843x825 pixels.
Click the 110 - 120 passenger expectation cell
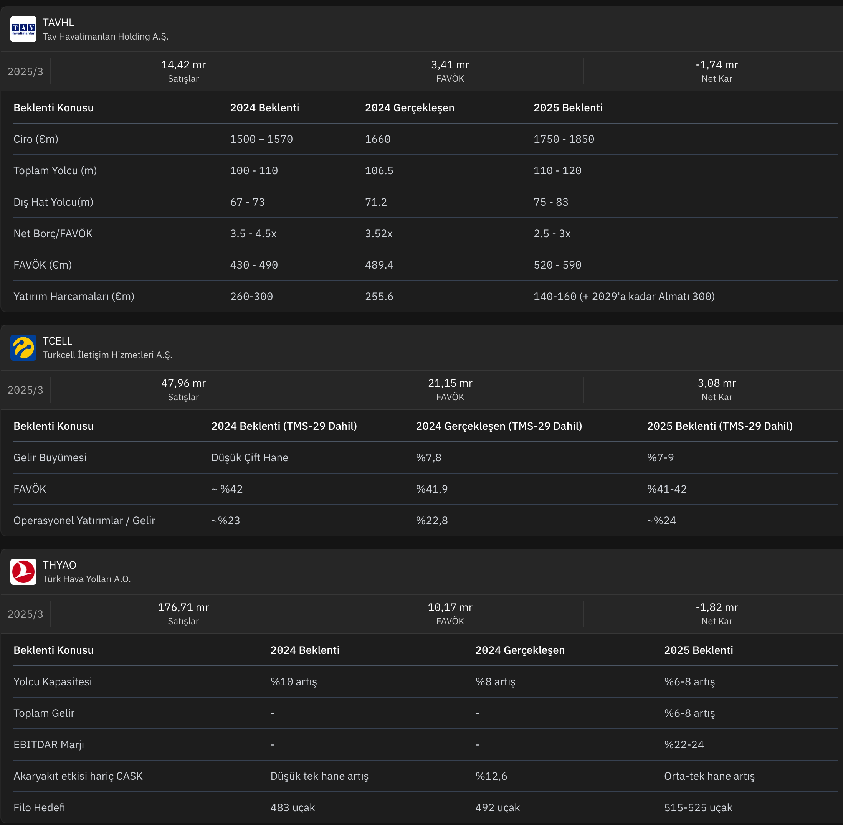tap(557, 171)
